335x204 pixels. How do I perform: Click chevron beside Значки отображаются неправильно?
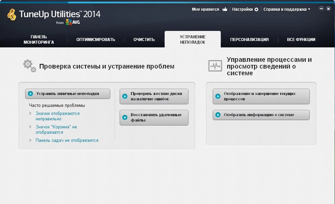click(x=30, y=114)
